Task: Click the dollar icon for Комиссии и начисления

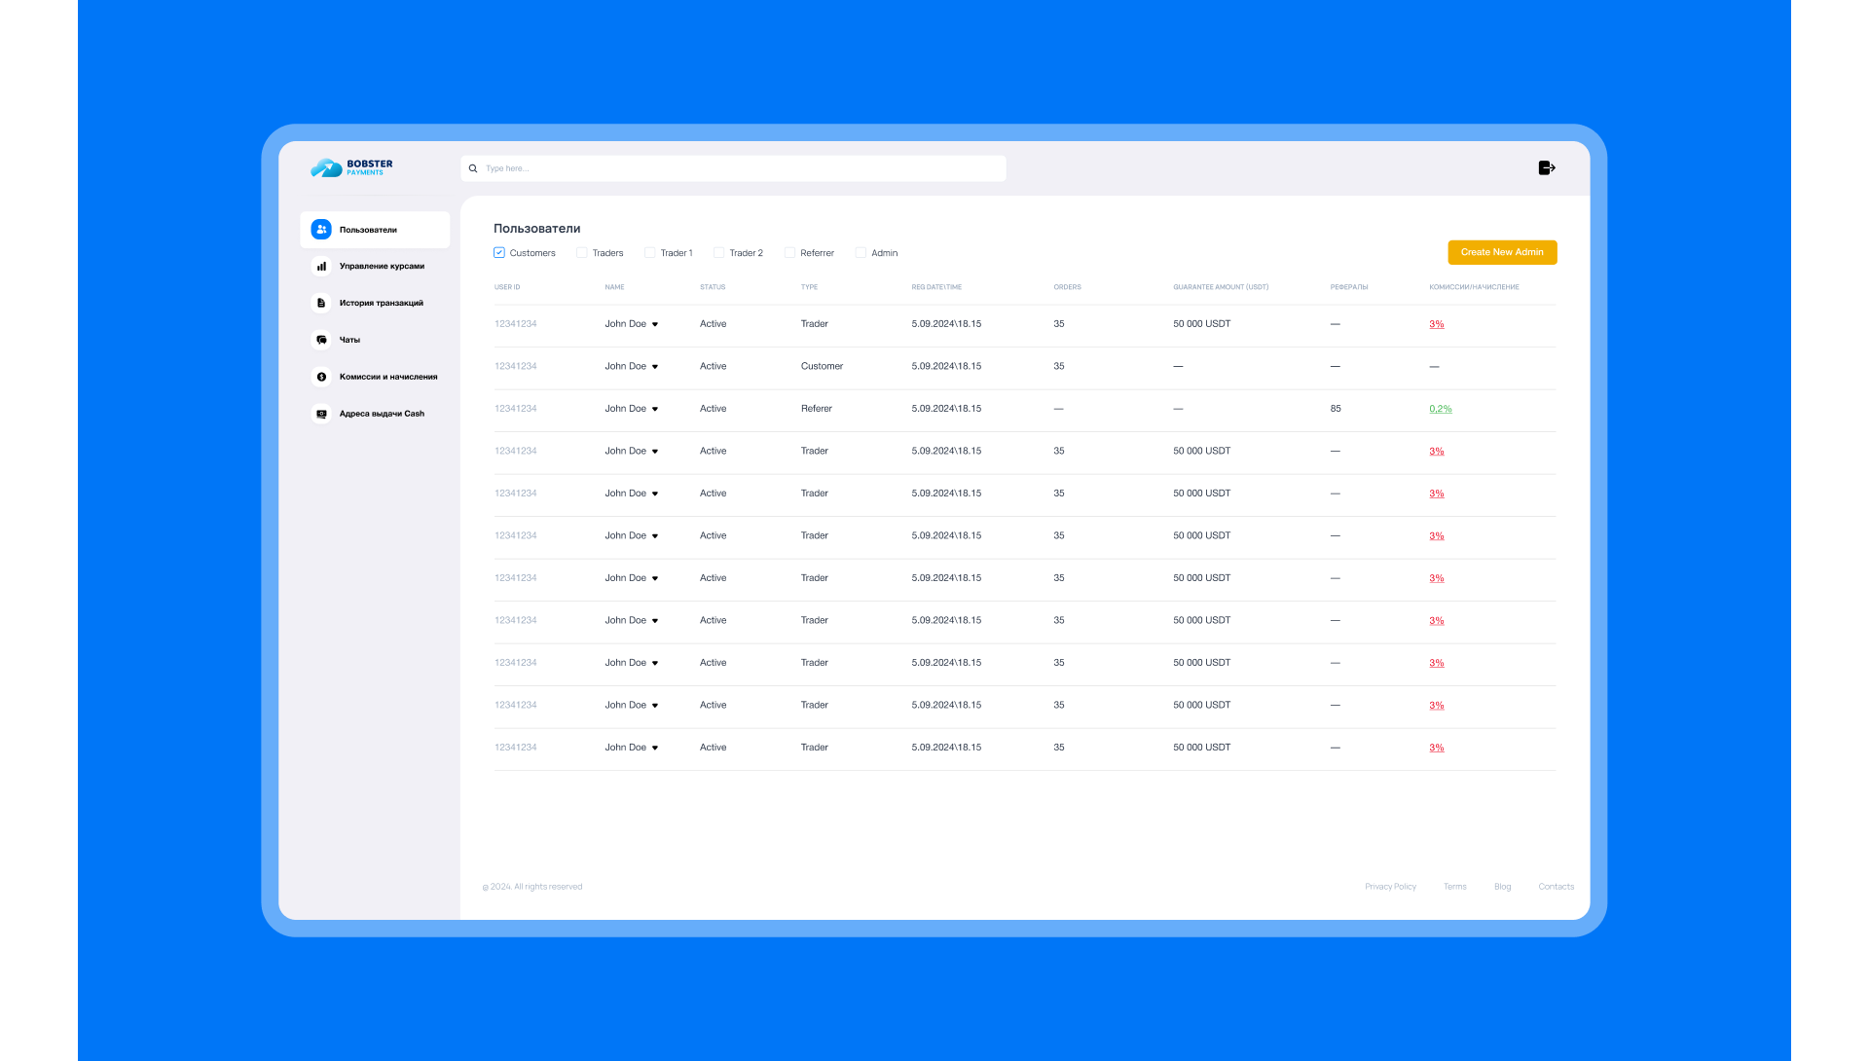Action: point(321,377)
